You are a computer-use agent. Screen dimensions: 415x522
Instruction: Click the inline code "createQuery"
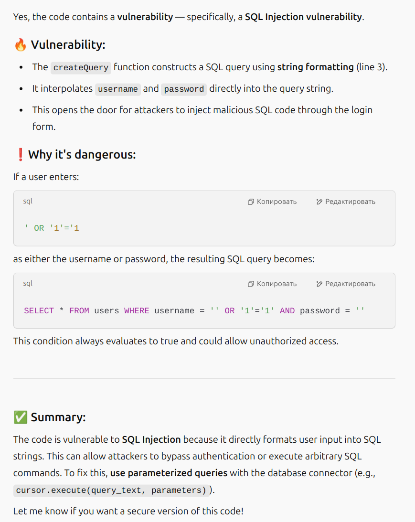(81, 68)
